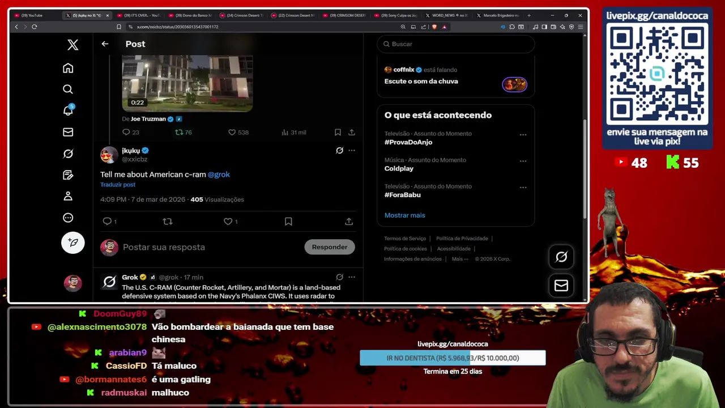Open more options for #ProvaDoAnjo trend
The image size is (725, 408).
523,135
